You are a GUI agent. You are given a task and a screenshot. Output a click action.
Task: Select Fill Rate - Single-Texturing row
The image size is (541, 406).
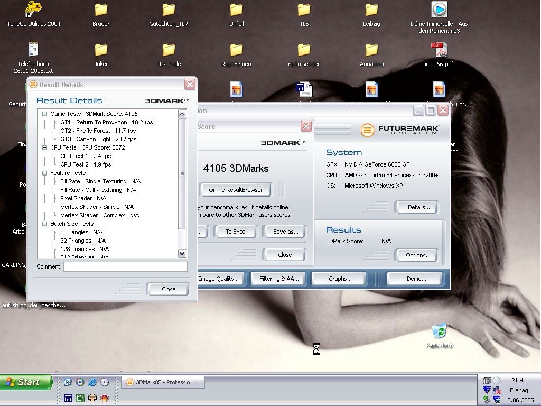(100, 181)
